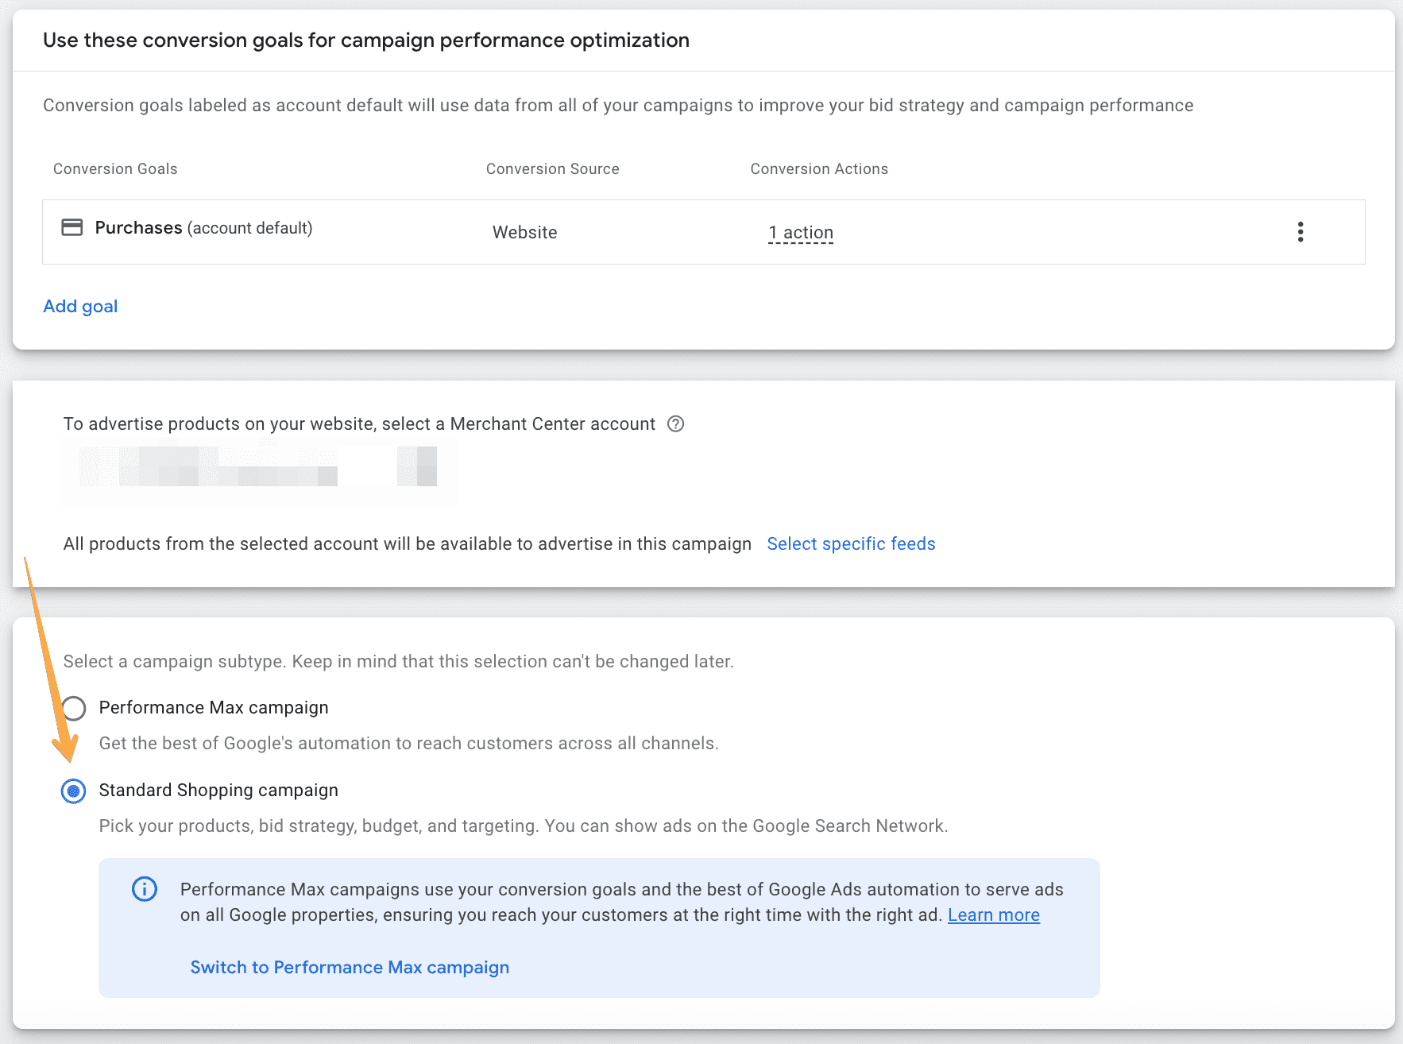1403x1044 pixels.
Task: Click the "Pick your products, bid strategy" description
Action: [523, 826]
